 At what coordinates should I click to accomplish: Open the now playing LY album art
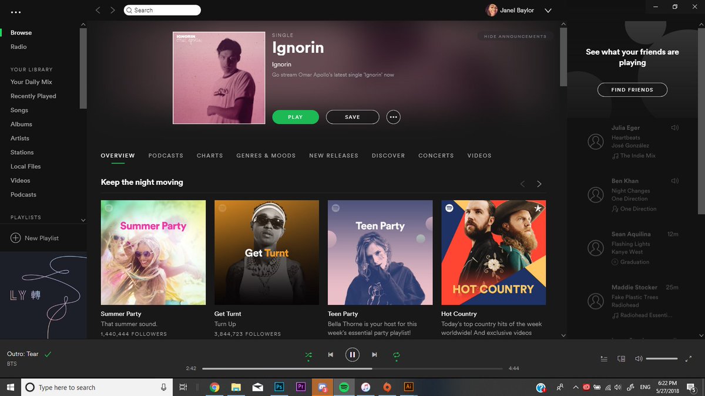[43, 295]
